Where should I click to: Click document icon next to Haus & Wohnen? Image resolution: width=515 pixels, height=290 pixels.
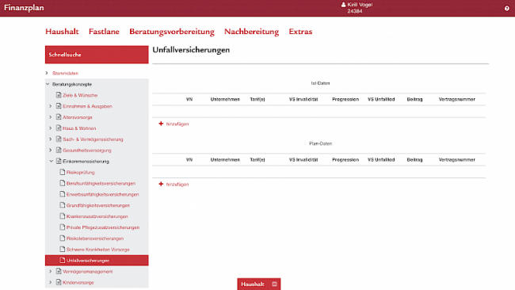pyautogui.click(x=59, y=128)
